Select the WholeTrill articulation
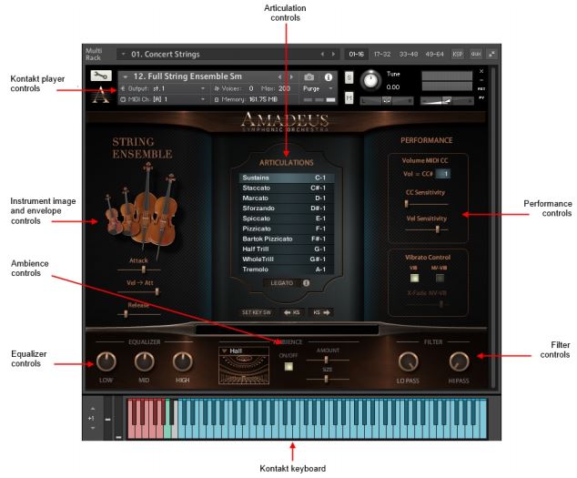This screenshot has width=577, height=478. [287, 259]
